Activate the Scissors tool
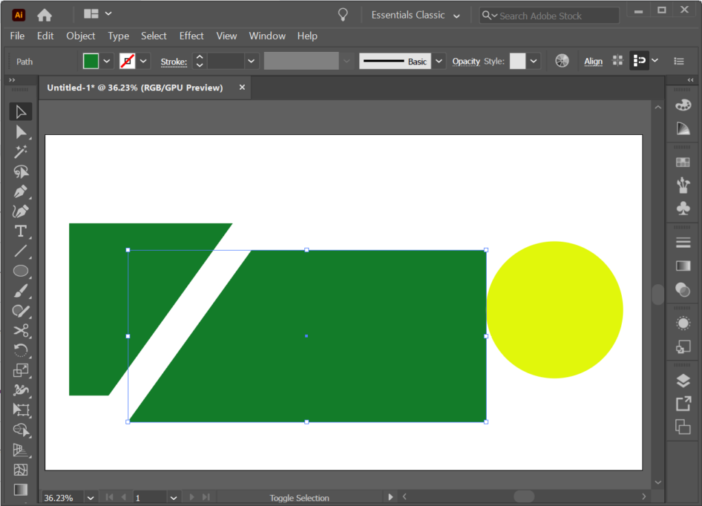Image resolution: width=702 pixels, height=506 pixels. point(21,330)
